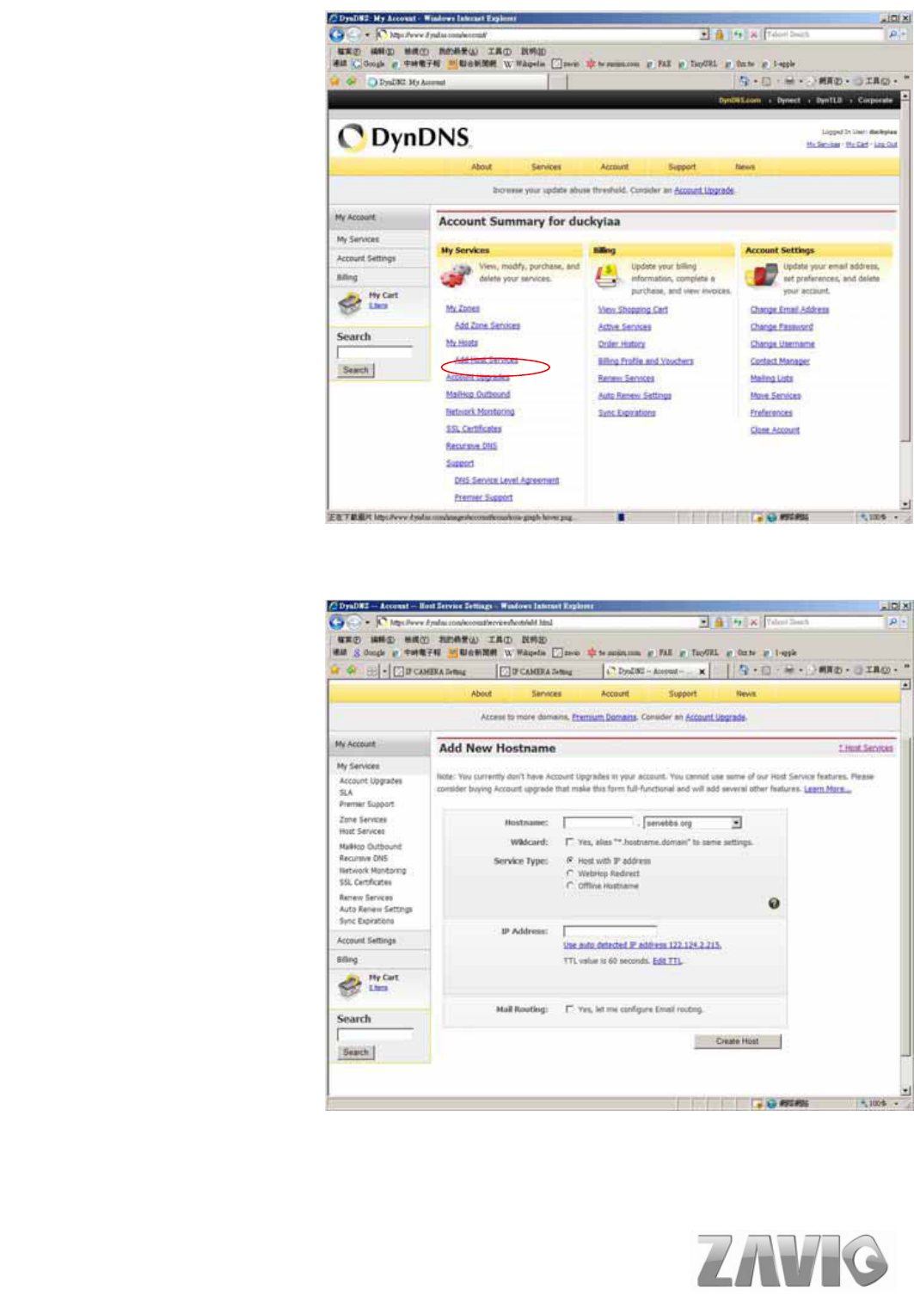Check the Mail Routing email configuration checkbox
The height and width of the screenshot is (1302, 914).
click(569, 1009)
